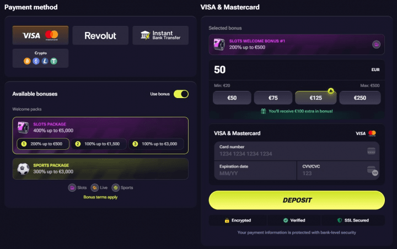Pick the €125 quick amount

tap(316, 98)
